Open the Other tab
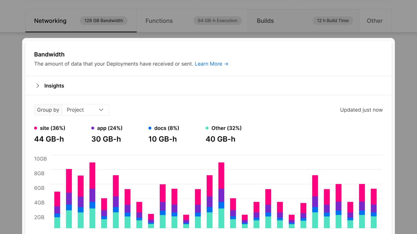This screenshot has height=234, width=417. pos(375,21)
